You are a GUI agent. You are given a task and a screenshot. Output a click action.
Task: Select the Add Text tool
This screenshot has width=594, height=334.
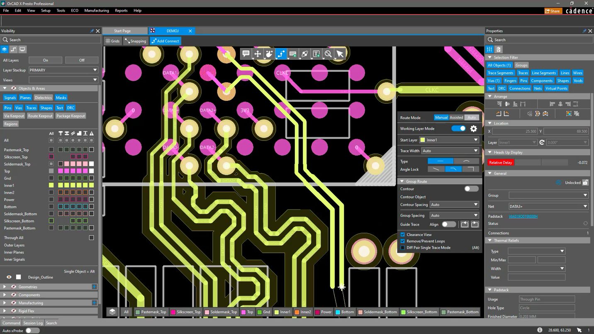point(316,54)
